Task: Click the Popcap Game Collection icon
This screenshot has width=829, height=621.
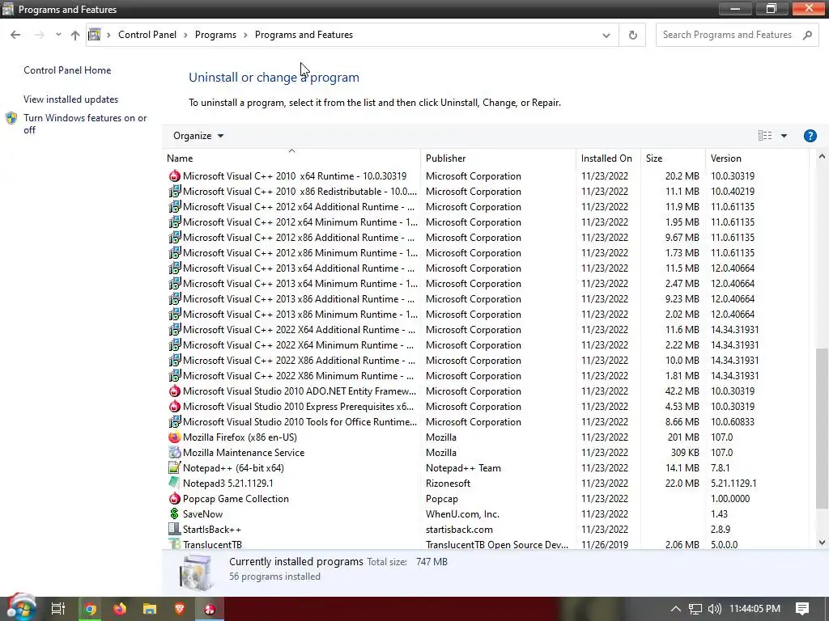Action: click(x=174, y=498)
